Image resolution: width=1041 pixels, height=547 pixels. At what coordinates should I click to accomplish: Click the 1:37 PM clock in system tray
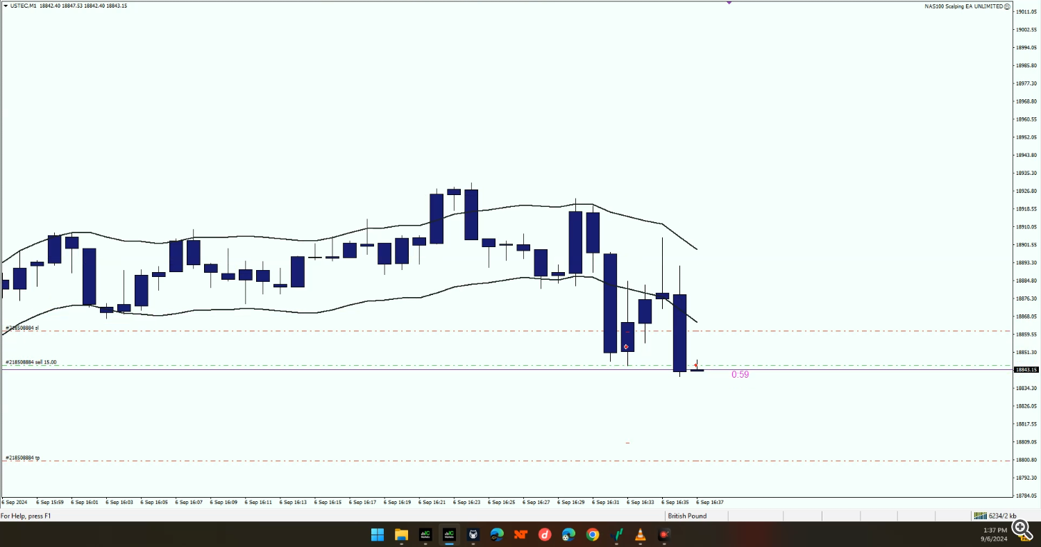click(x=995, y=530)
